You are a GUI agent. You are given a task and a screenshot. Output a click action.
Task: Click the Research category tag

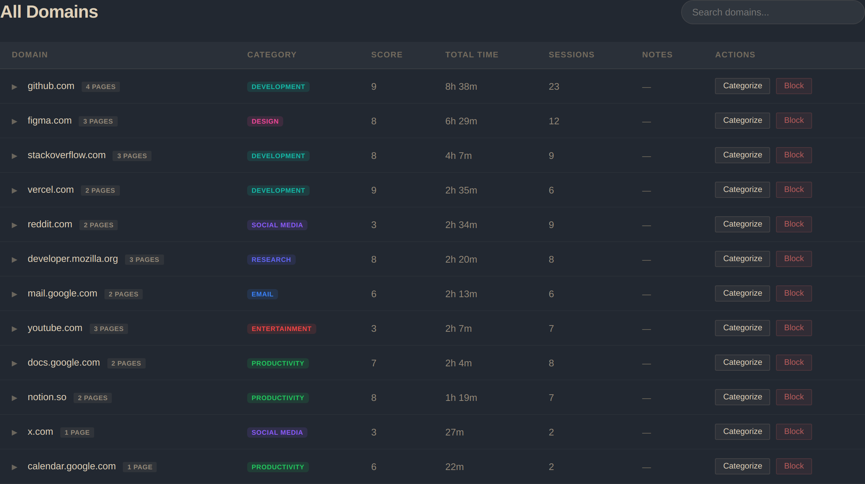pyautogui.click(x=271, y=260)
